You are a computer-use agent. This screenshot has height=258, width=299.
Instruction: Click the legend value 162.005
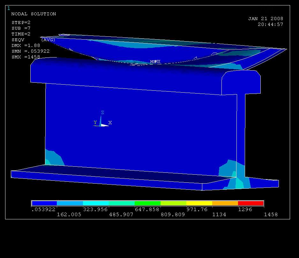click(x=69, y=215)
